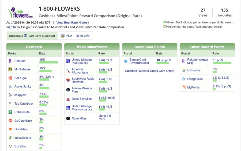Image resolution: width=241 pixels, height=151 pixels.
Task: Open Cashback Monitor Credit Card Offers
Action: pos(149,71)
